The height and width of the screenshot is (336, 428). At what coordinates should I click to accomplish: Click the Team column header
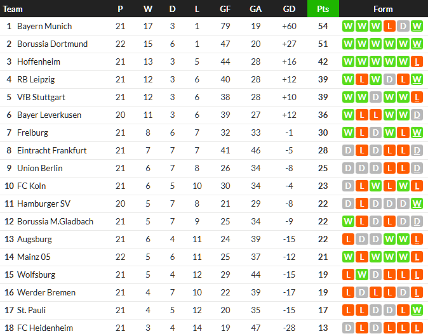13,9
